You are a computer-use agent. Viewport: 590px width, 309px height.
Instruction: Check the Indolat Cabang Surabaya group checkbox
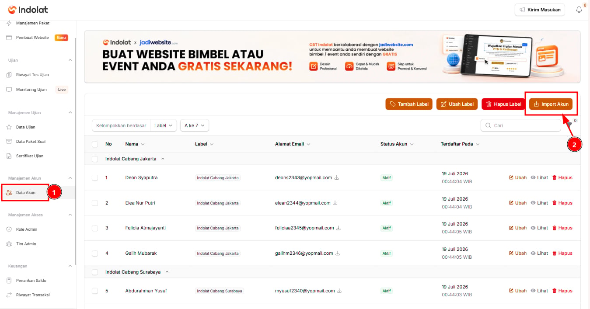tap(95, 272)
